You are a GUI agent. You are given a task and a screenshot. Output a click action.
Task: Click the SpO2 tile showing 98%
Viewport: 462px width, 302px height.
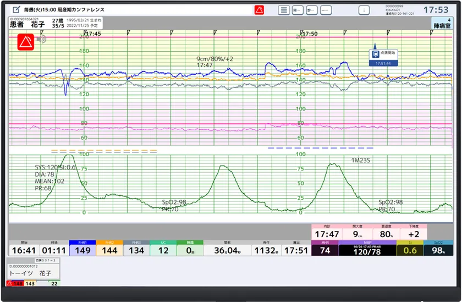coord(438,250)
